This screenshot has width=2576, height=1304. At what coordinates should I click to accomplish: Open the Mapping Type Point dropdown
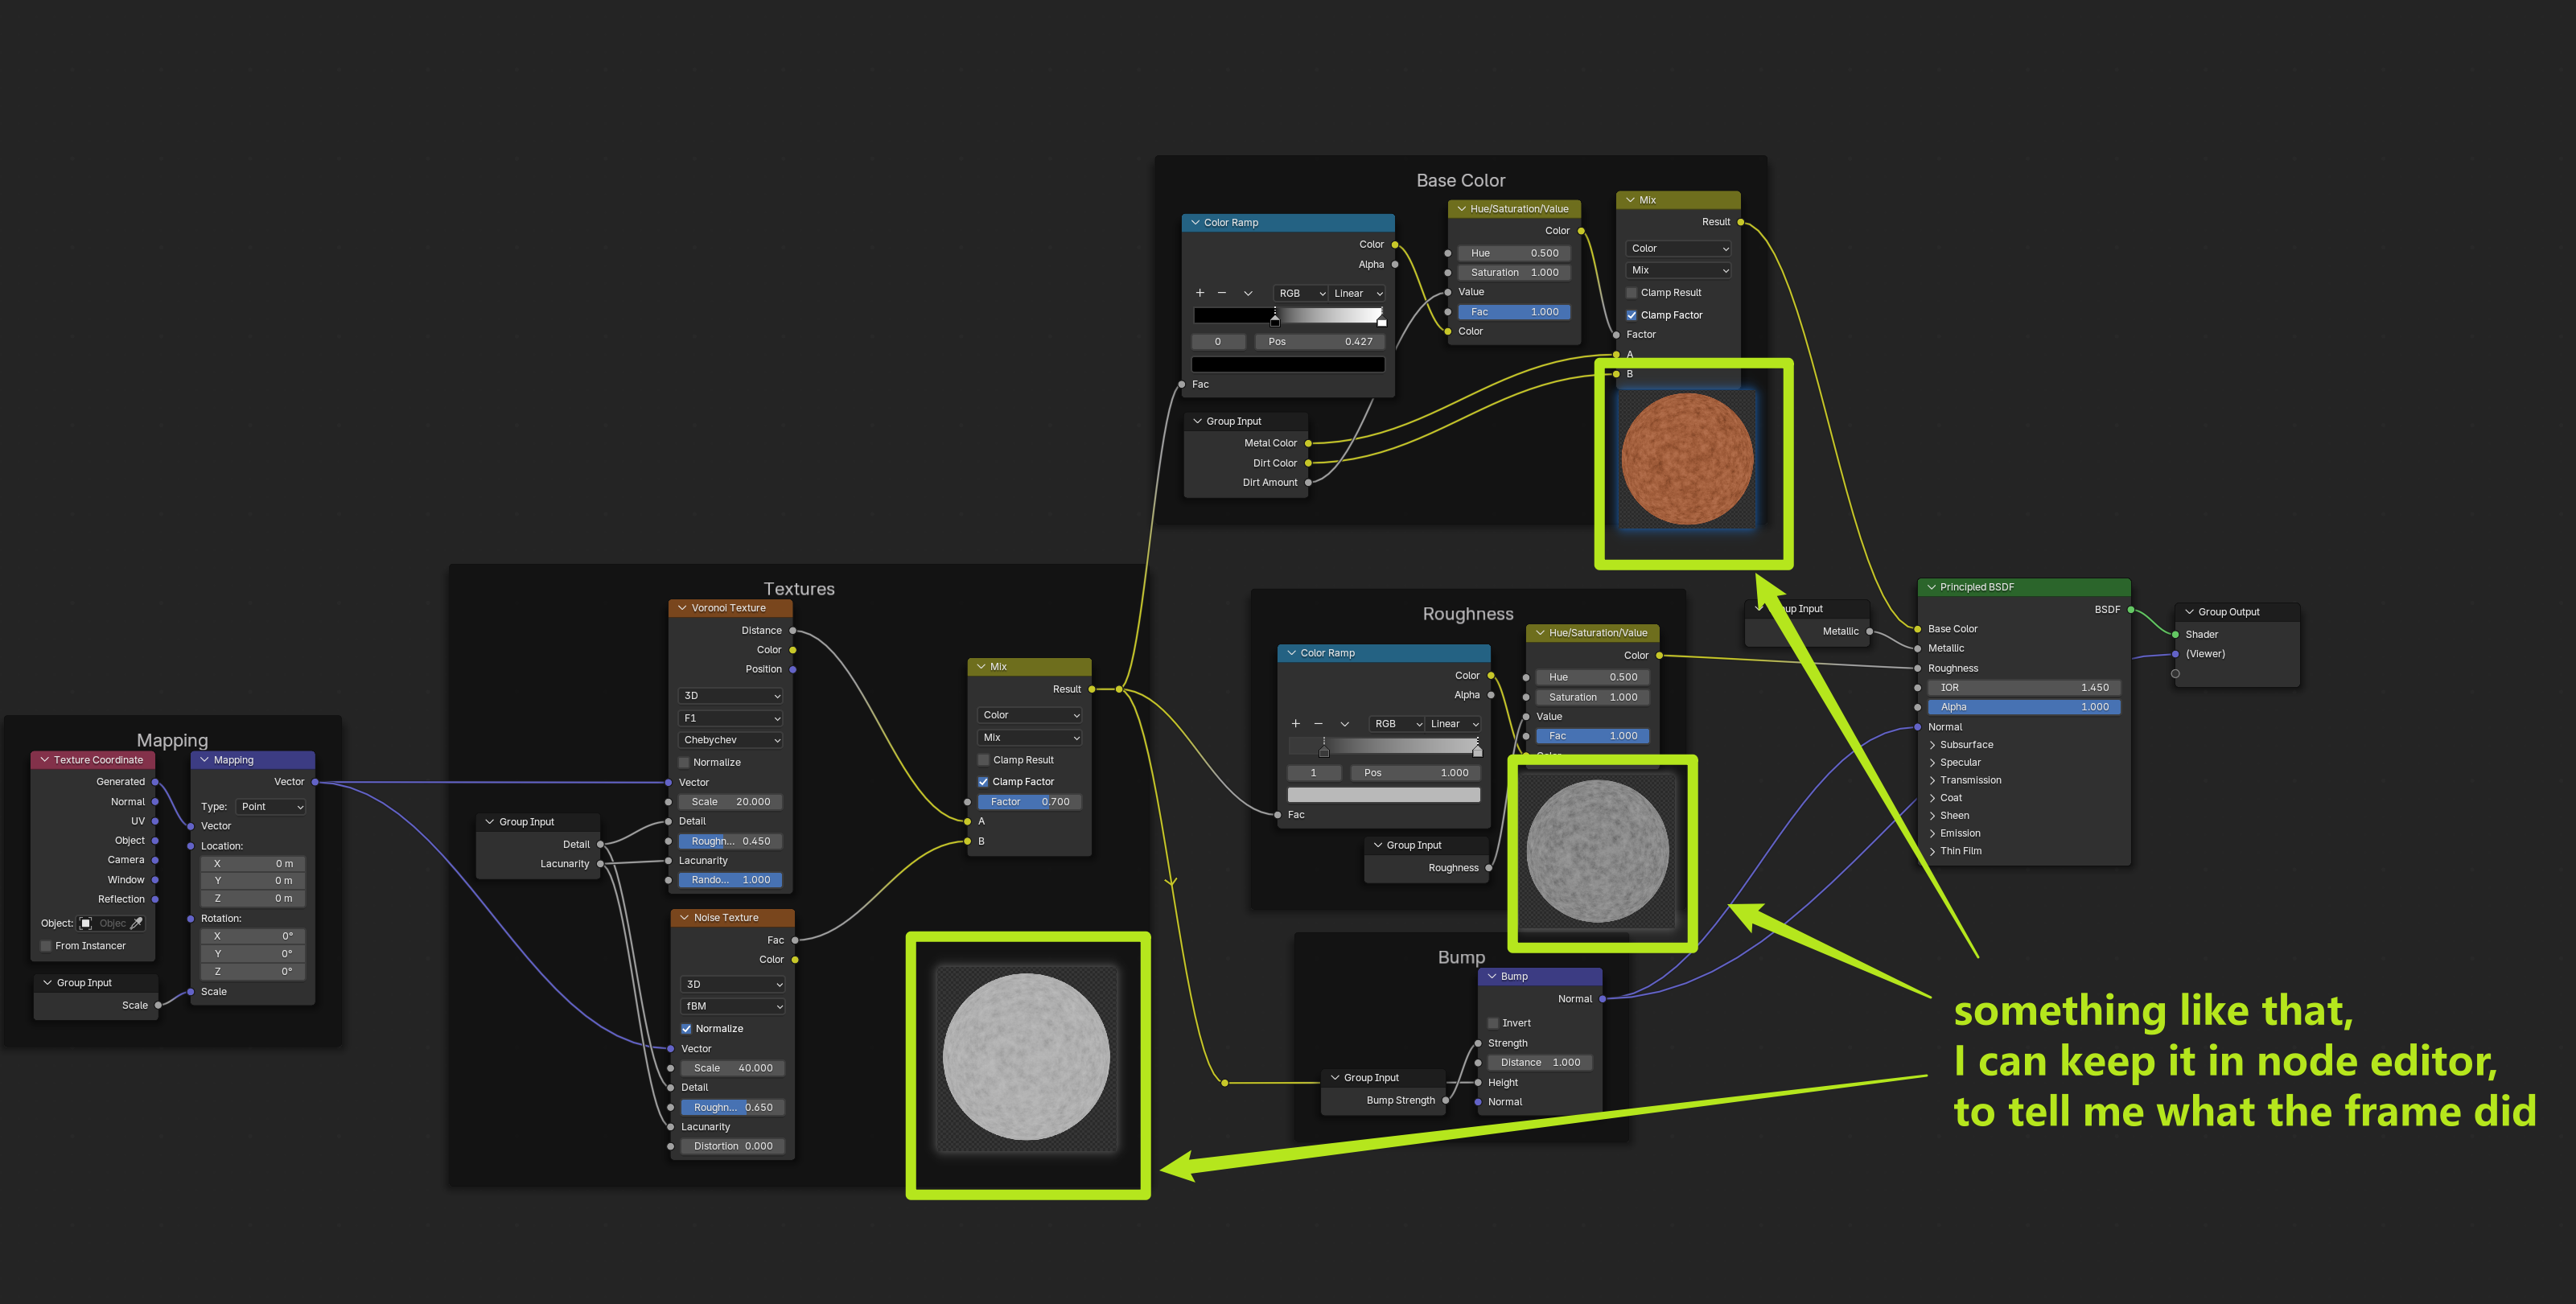tap(271, 806)
